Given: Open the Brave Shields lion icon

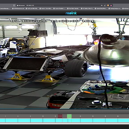Looking at the screenshot, I should click(108, 5).
